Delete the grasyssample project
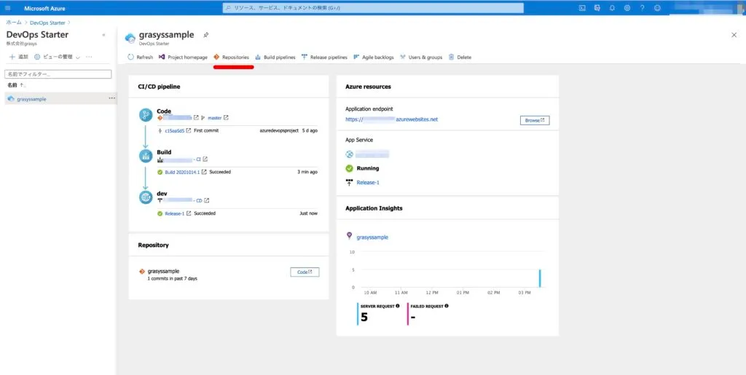The width and height of the screenshot is (746, 375). pyautogui.click(x=460, y=57)
